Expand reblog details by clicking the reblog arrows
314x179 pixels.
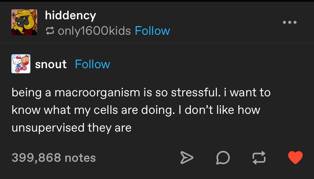tap(50, 31)
